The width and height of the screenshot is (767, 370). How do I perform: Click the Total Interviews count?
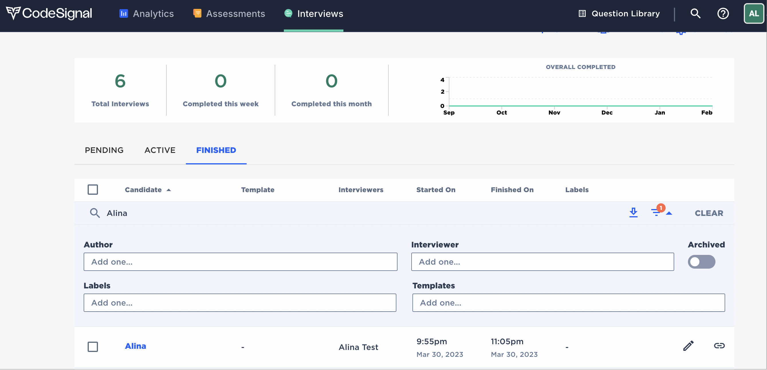120,81
